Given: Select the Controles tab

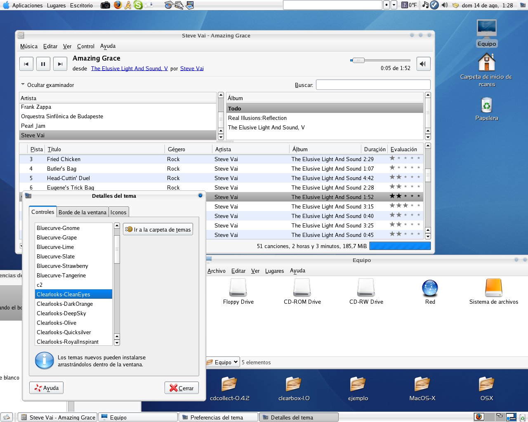Looking at the screenshot, I should [43, 212].
